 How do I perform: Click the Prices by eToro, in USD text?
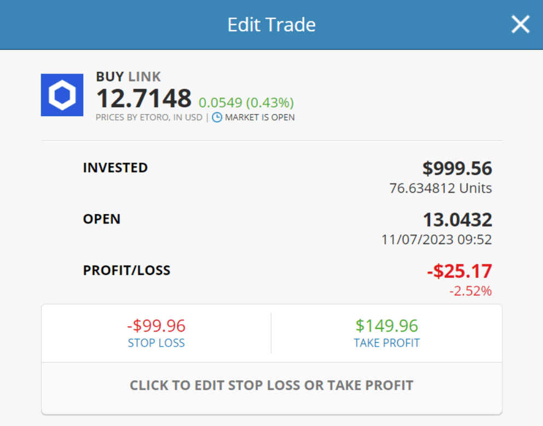pos(149,117)
